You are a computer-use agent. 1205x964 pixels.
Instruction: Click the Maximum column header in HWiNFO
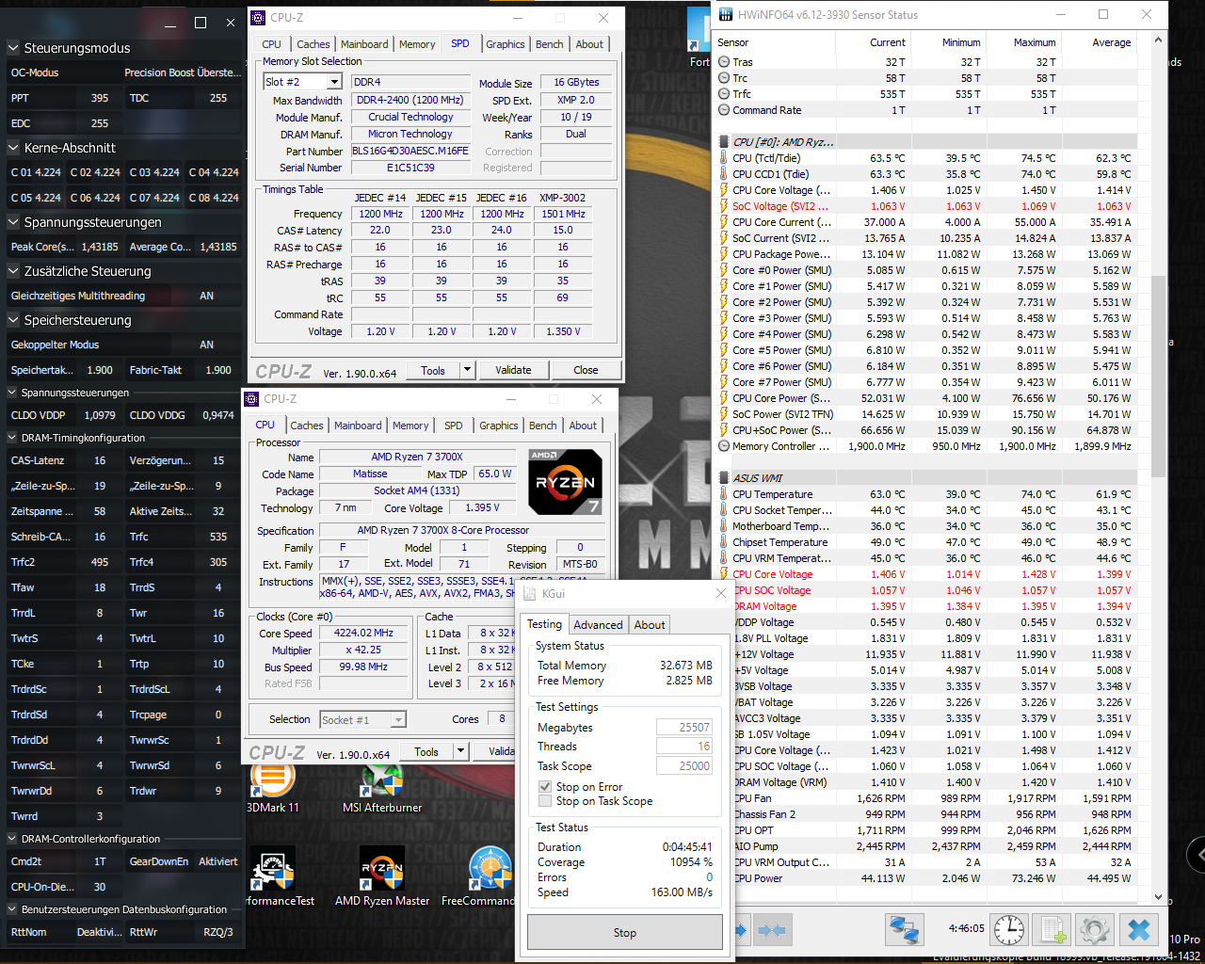(1035, 42)
